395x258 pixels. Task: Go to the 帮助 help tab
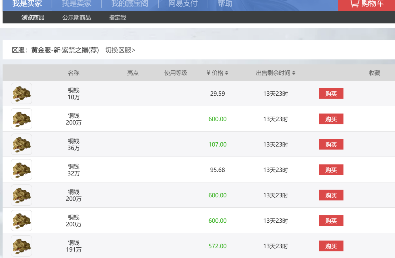(x=225, y=4)
